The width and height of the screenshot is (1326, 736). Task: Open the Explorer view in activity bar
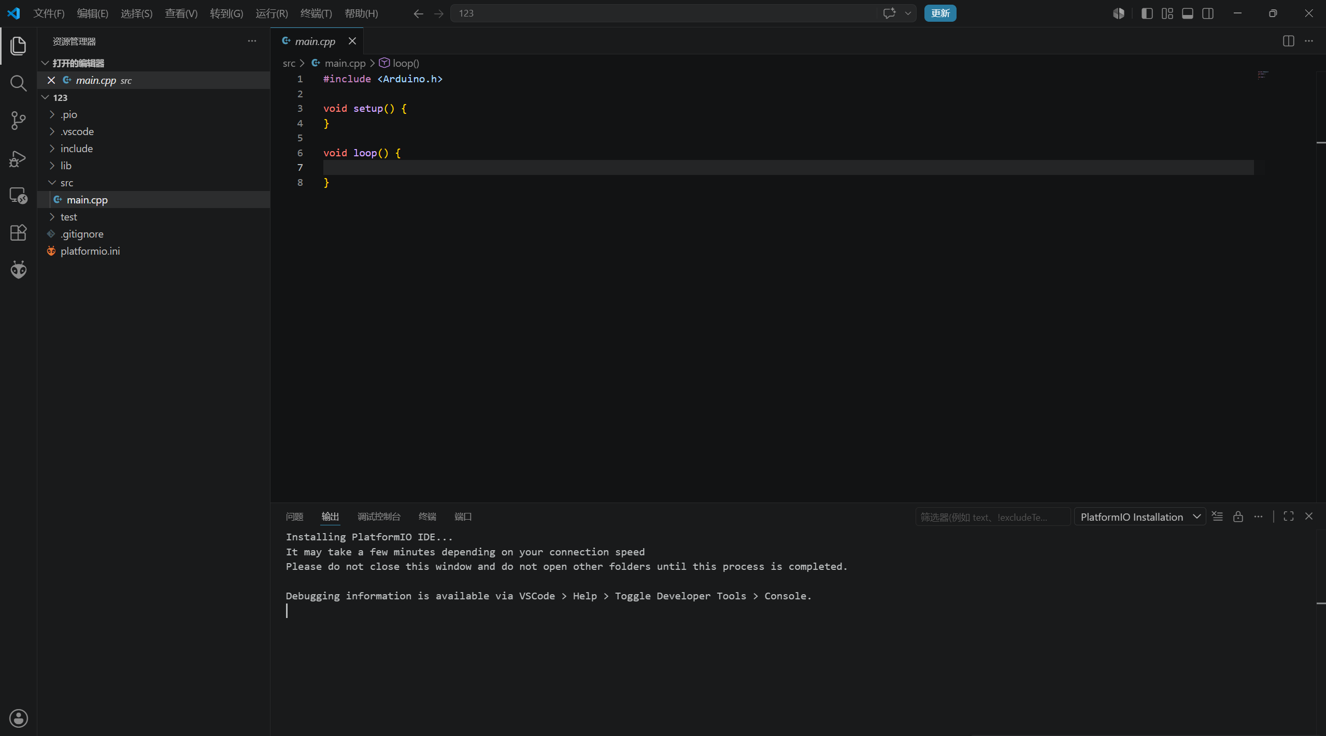18,46
